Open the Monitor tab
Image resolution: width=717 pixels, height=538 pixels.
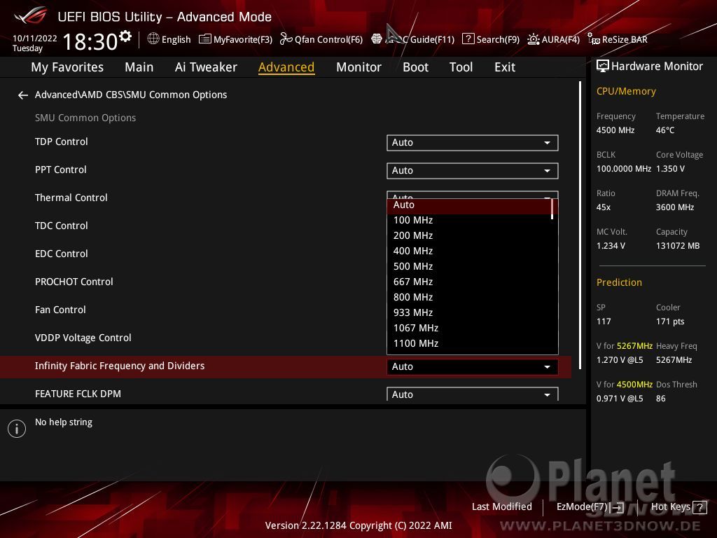click(x=358, y=67)
